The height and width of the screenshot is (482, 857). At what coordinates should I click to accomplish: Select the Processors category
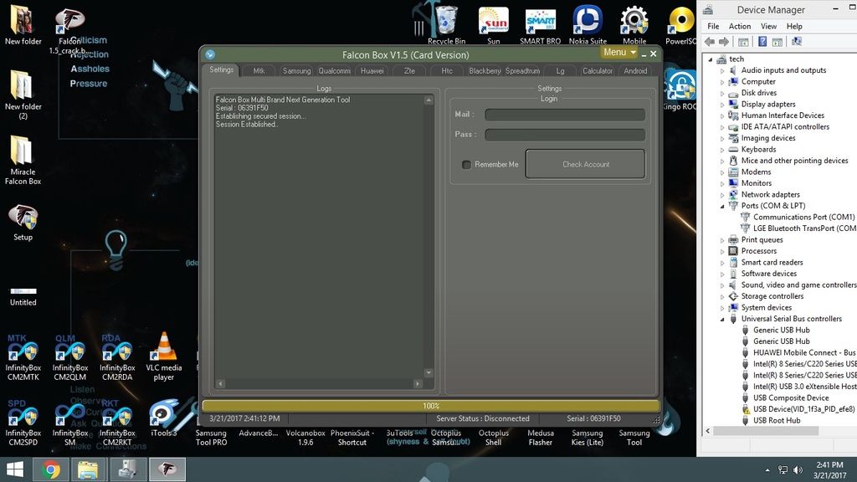[x=758, y=251]
